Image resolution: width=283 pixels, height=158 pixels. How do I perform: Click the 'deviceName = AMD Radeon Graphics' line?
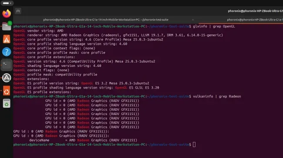(83, 140)
